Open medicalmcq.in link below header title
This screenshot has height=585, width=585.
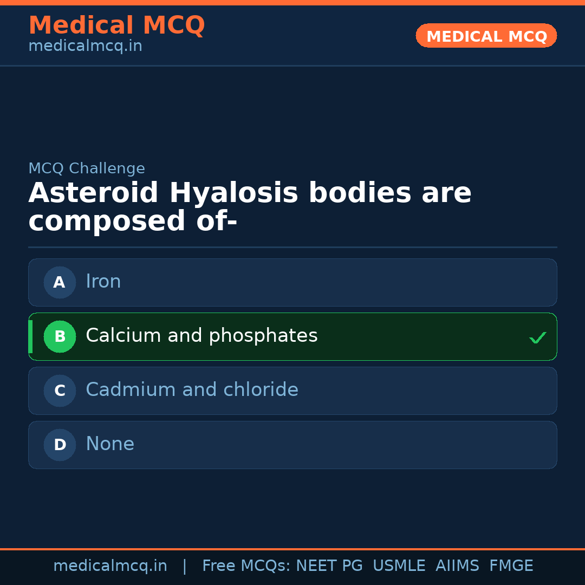tap(85, 47)
